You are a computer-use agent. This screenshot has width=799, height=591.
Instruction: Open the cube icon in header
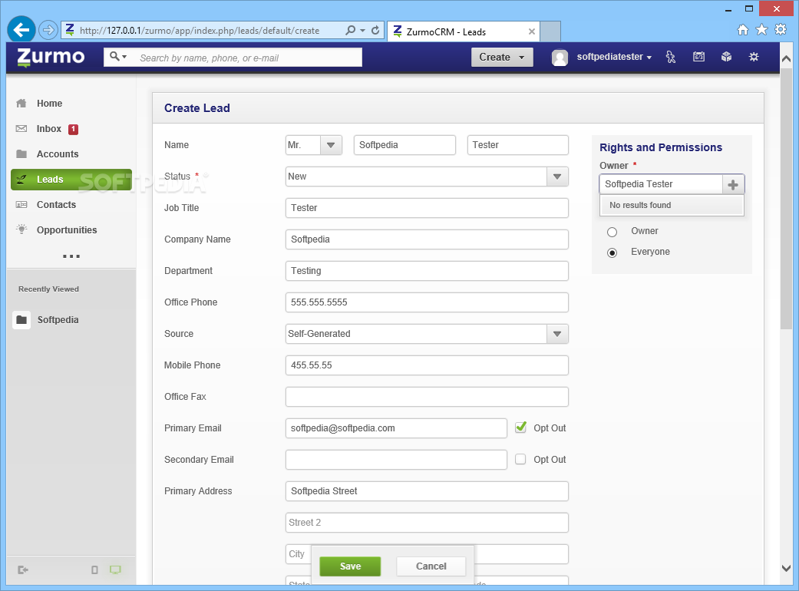tap(726, 57)
